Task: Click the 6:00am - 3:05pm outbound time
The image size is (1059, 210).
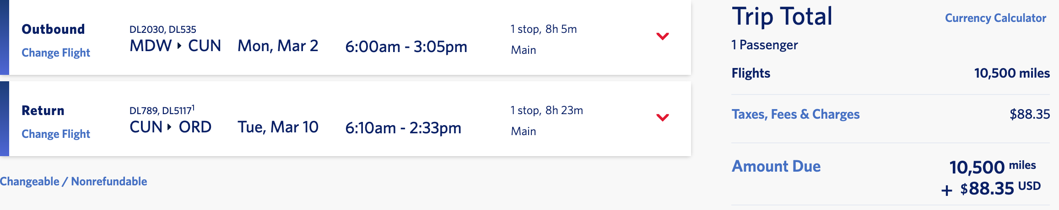Action: click(406, 47)
